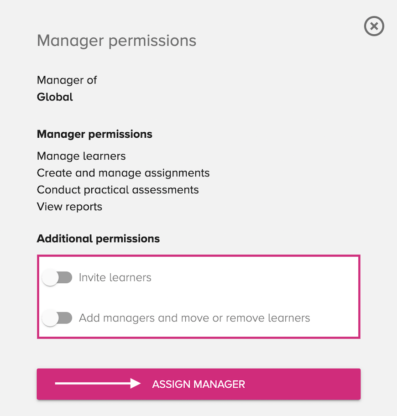Click the white arrow on Assign Manager button

tap(98, 383)
